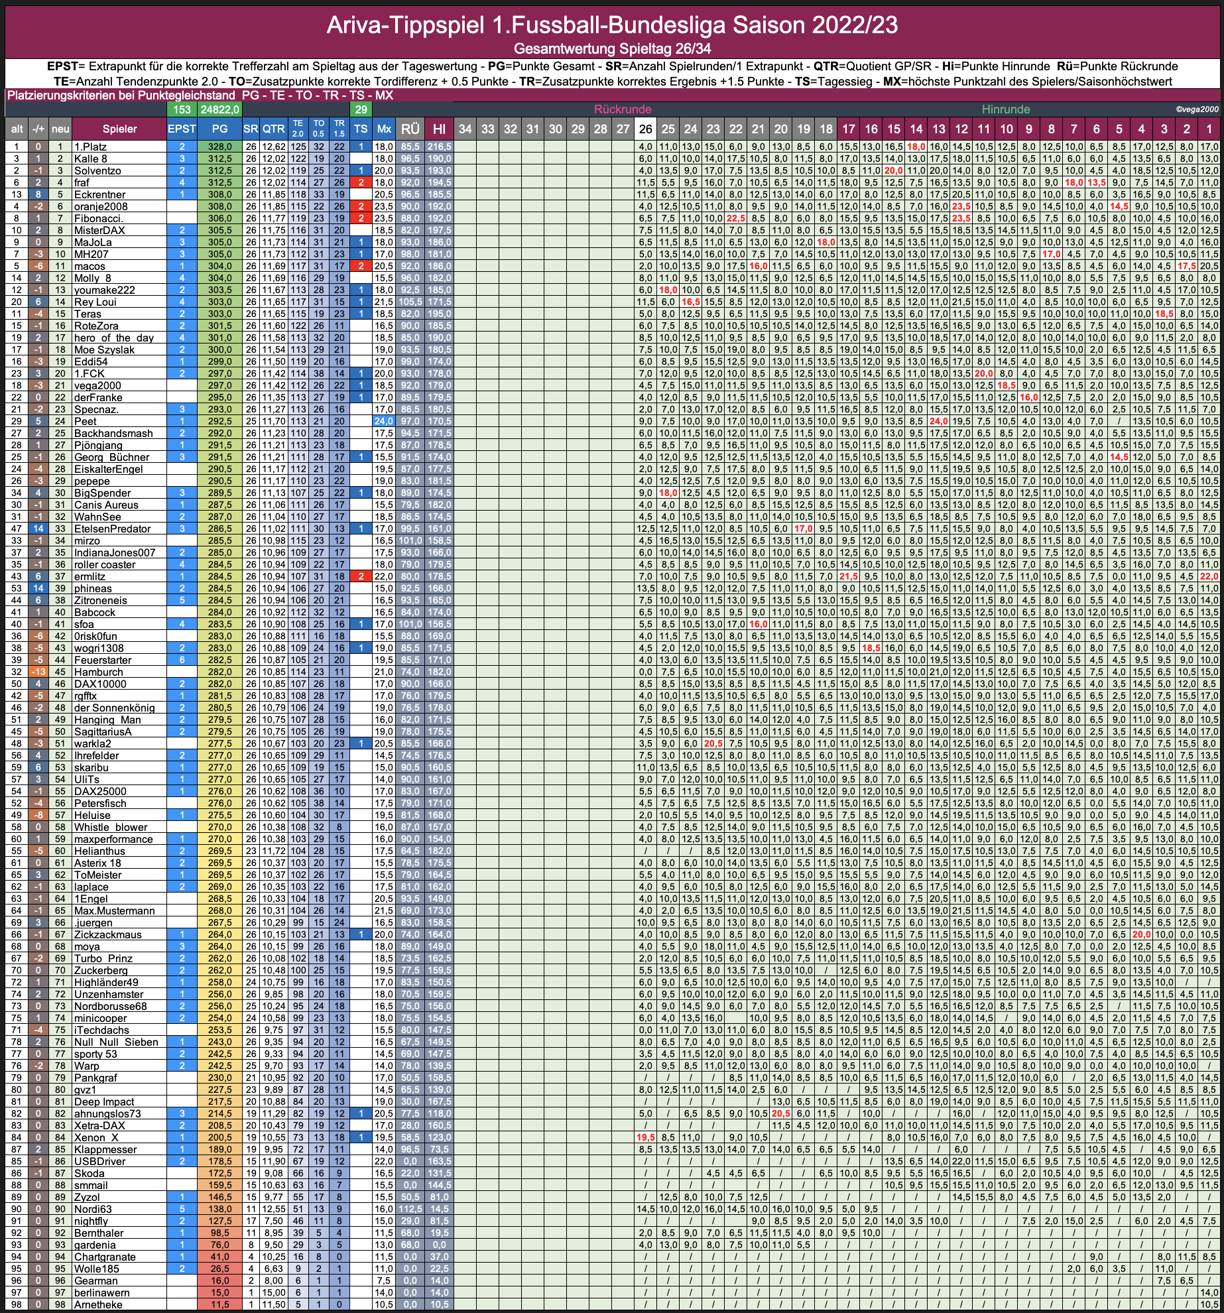Screen dimensions: 1224x1313
Task: Select player name MisterDAX
Action: [99, 230]
